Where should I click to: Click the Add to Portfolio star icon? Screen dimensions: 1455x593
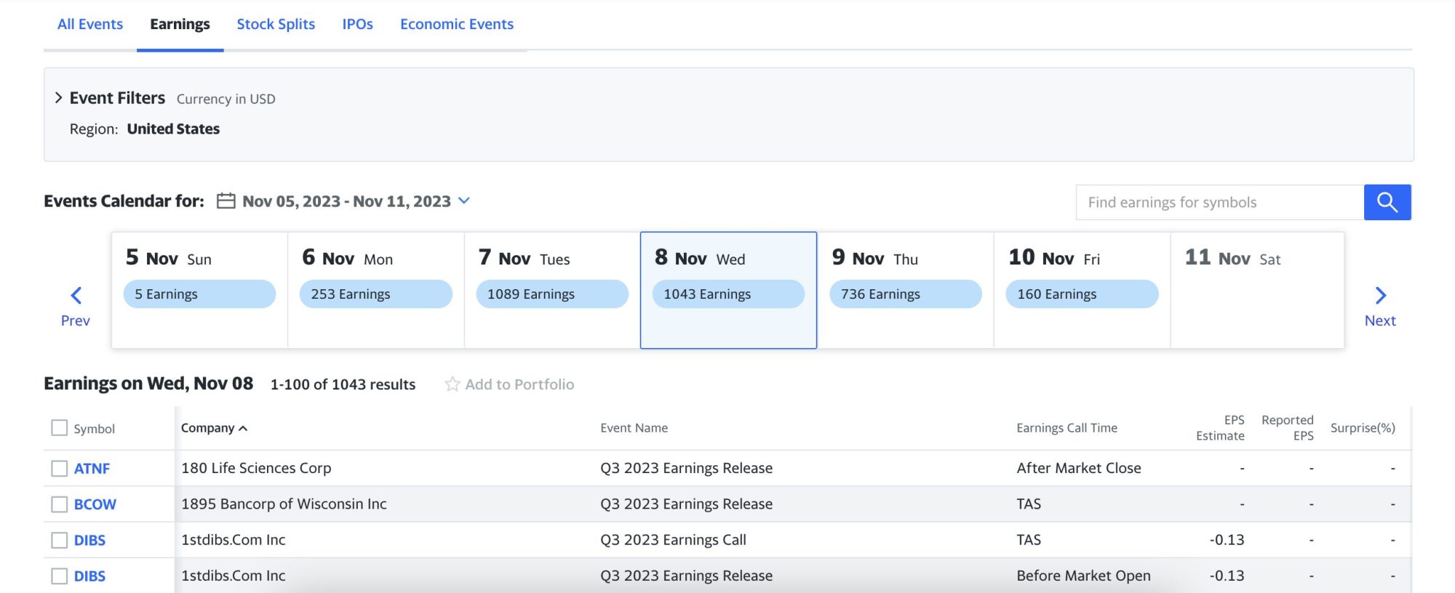click(453, 384)
